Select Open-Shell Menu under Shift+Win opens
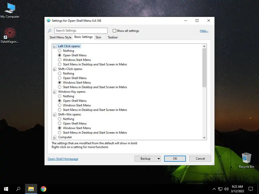This screenshot has width=259, height=194. click(60, 124)
